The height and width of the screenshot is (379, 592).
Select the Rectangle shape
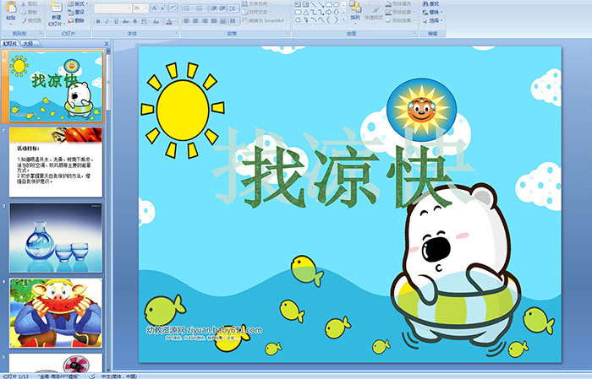328,4
